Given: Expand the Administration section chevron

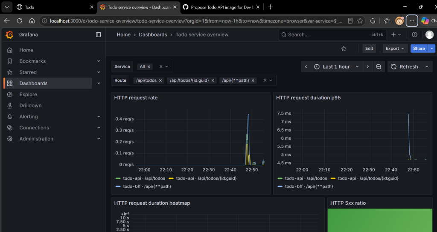Looking at the screenshot, I should (x=99, y=139).
